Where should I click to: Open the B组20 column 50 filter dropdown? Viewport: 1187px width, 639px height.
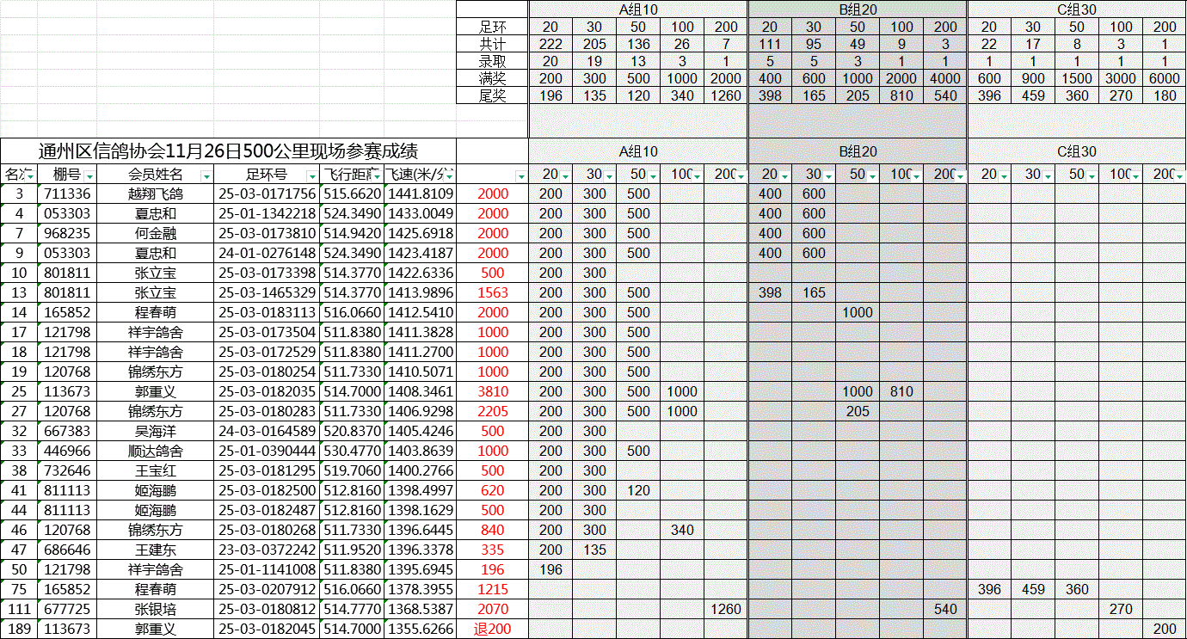click(873, 175)
